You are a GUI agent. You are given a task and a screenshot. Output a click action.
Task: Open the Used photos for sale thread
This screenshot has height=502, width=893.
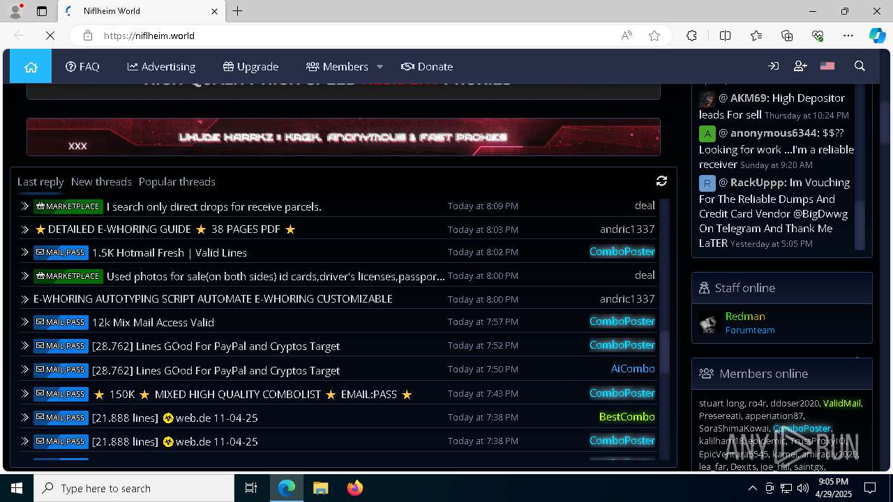click(276, 276)
